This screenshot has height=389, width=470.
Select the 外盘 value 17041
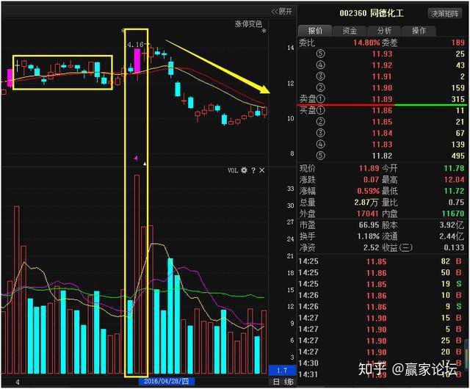367,214
